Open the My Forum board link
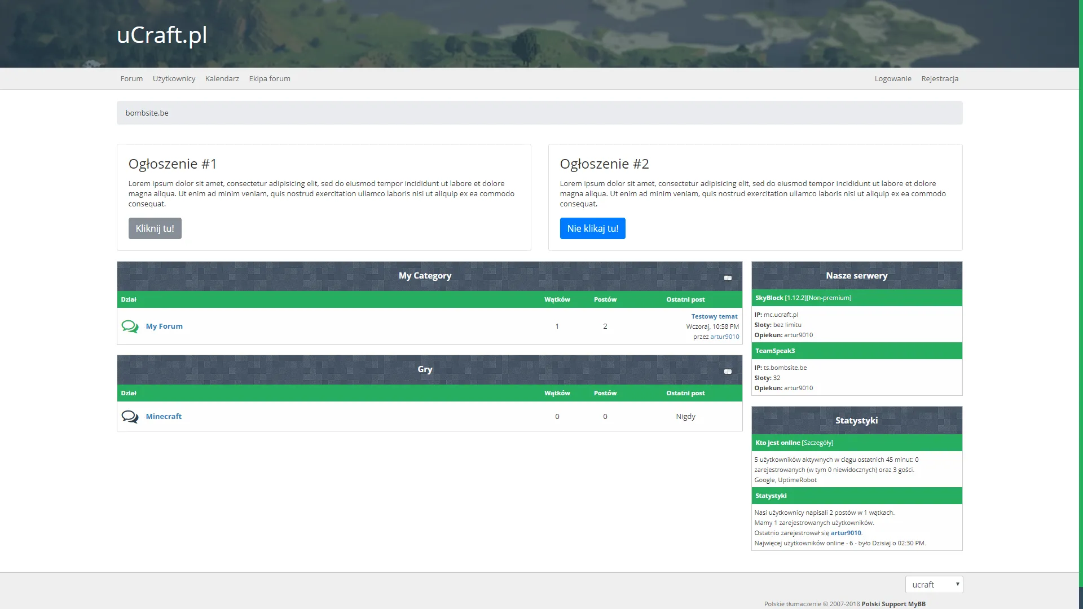The width and height of the screenshot is (1083, 609). tap(164, 326)
